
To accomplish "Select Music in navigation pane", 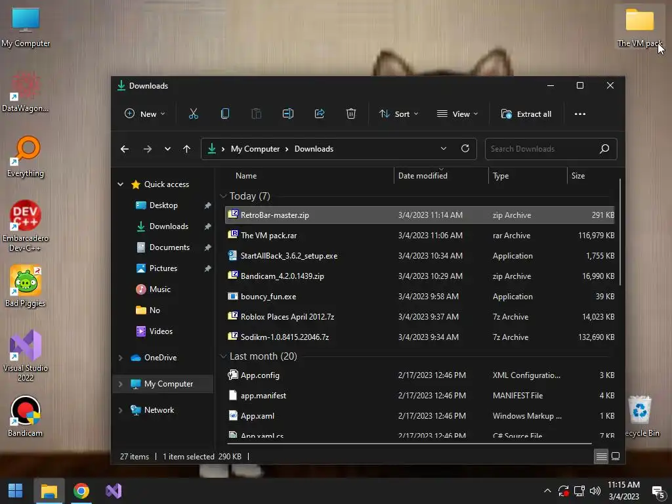I will 160,289.
